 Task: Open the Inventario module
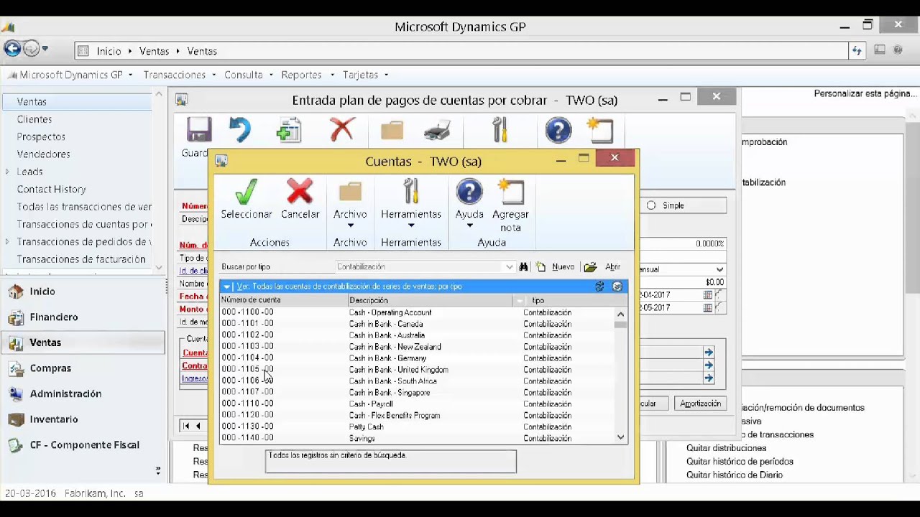point(53,419)
